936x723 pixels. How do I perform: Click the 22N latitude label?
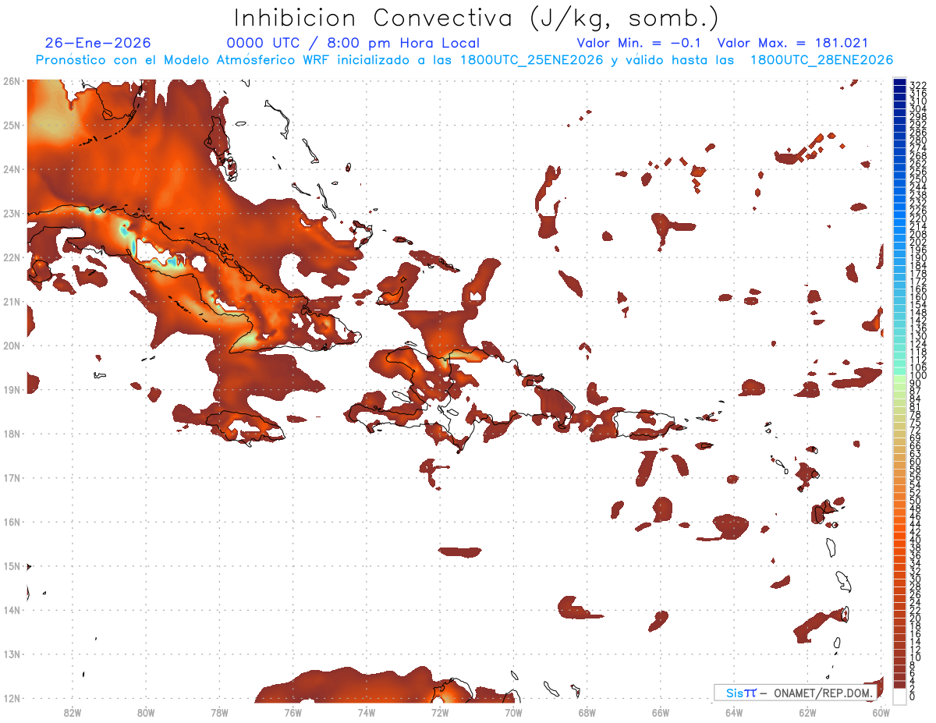point(11,257)
